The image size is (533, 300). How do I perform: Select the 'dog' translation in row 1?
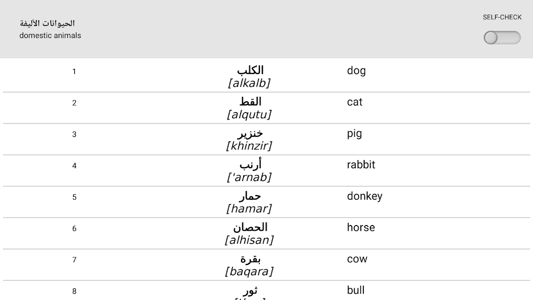pyautogui.click(x=356, y=71)
